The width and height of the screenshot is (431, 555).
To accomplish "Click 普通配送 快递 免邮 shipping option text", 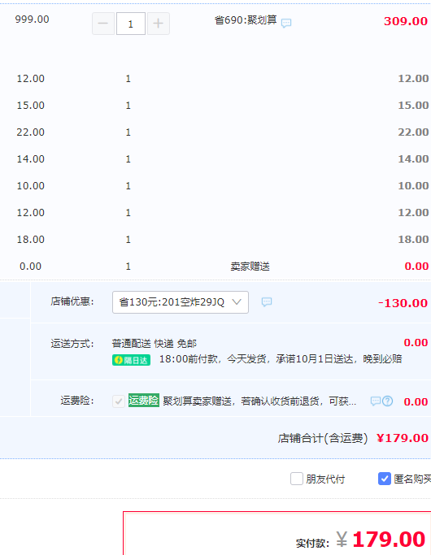I will click(x=154, y=344).
